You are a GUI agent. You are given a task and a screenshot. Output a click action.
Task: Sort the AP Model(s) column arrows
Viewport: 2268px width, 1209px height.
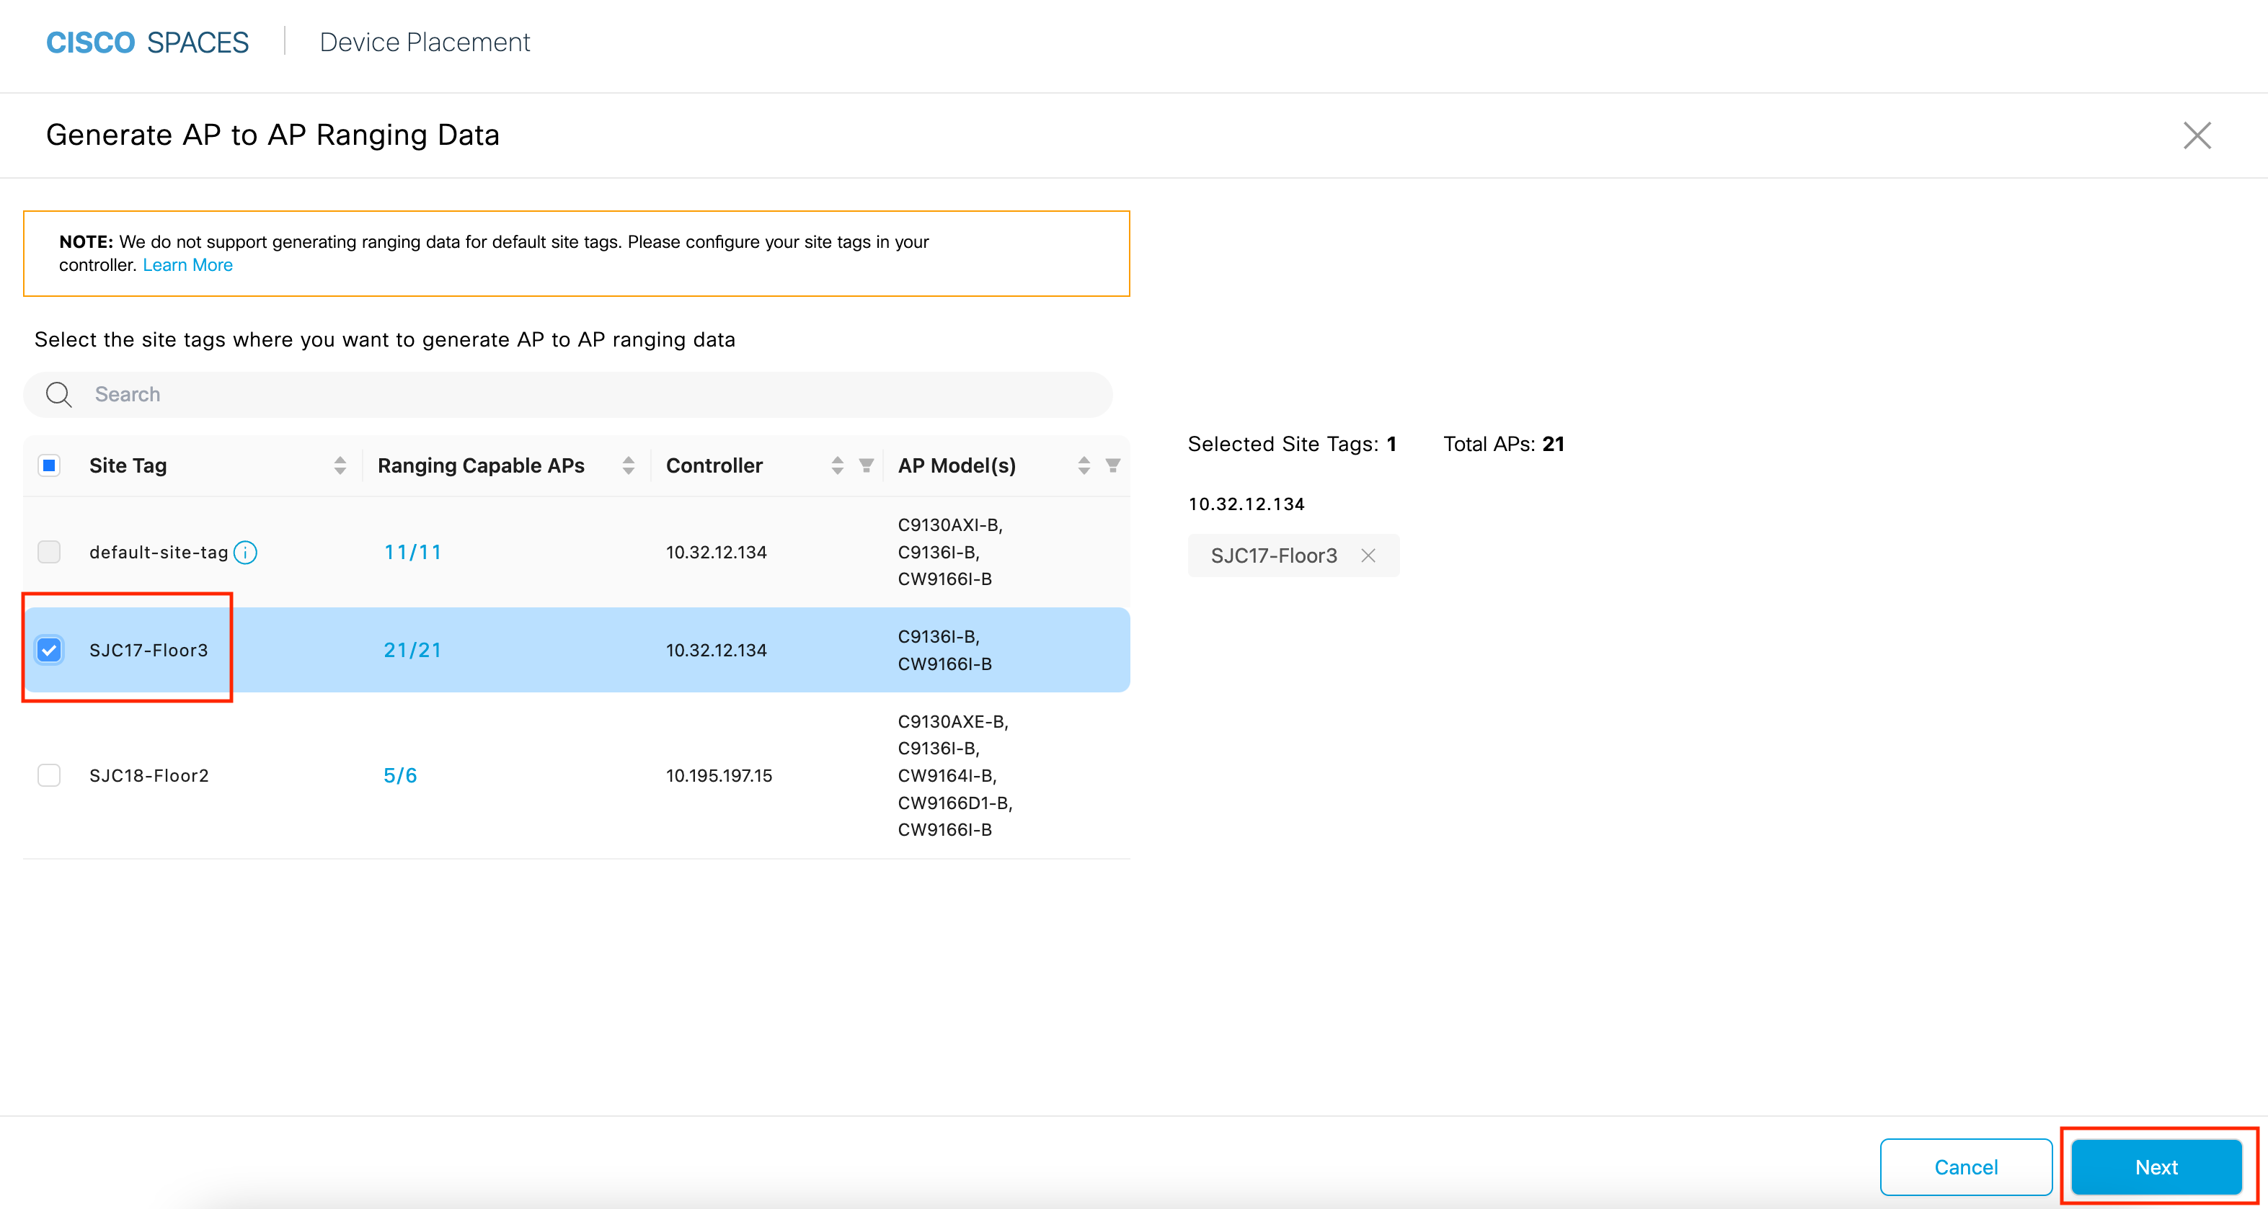(x=1084, y=465)
